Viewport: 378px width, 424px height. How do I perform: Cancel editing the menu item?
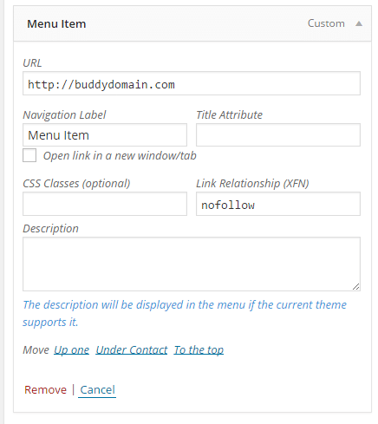(97, 390)
